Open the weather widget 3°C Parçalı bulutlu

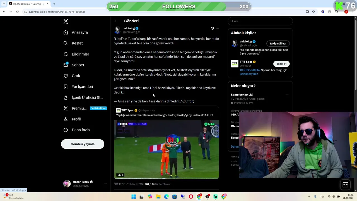(13, 197)
